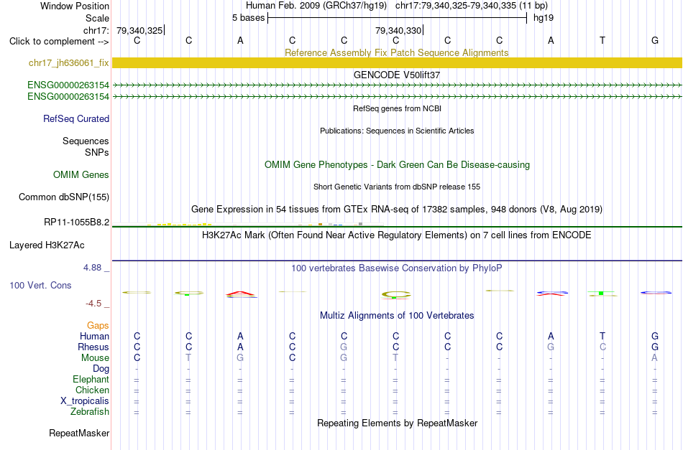683x450 pixels.
Task: Click the A base in the reference sequence after C C
Action: 240,41
